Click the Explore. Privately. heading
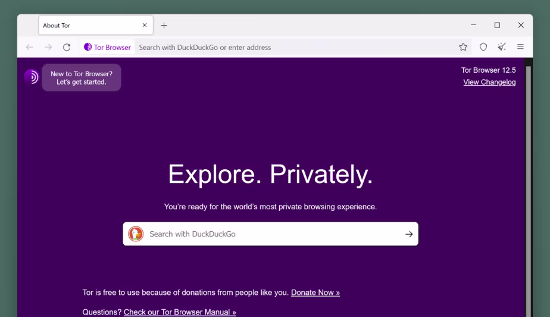Viewport: 550px width, 317px height. click(270, 175)
